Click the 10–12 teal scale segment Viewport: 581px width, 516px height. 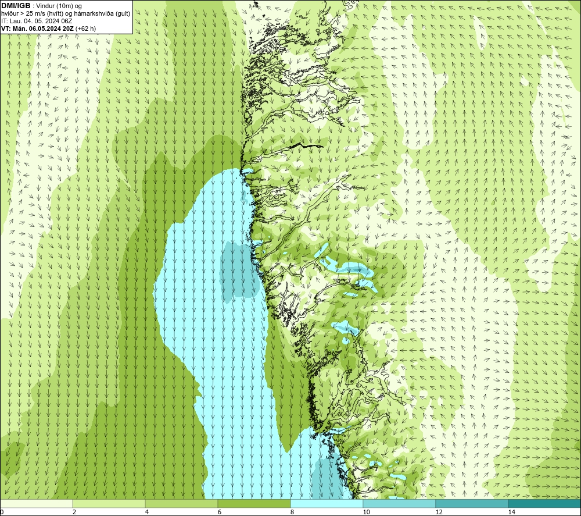tap(400, 503)
